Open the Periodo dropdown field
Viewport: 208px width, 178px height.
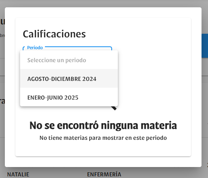pos(67,48)
